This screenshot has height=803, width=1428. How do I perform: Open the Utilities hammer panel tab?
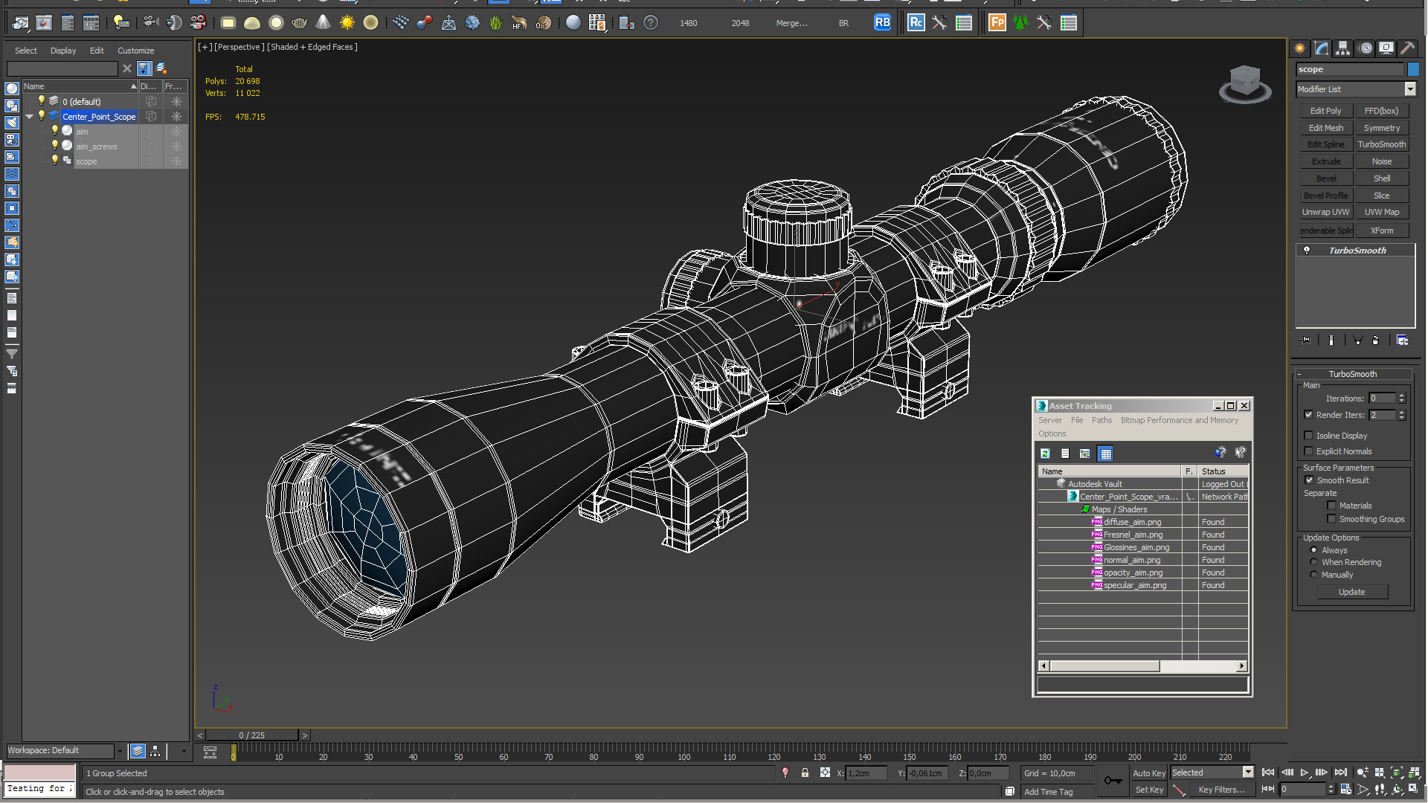point(1408,48)
